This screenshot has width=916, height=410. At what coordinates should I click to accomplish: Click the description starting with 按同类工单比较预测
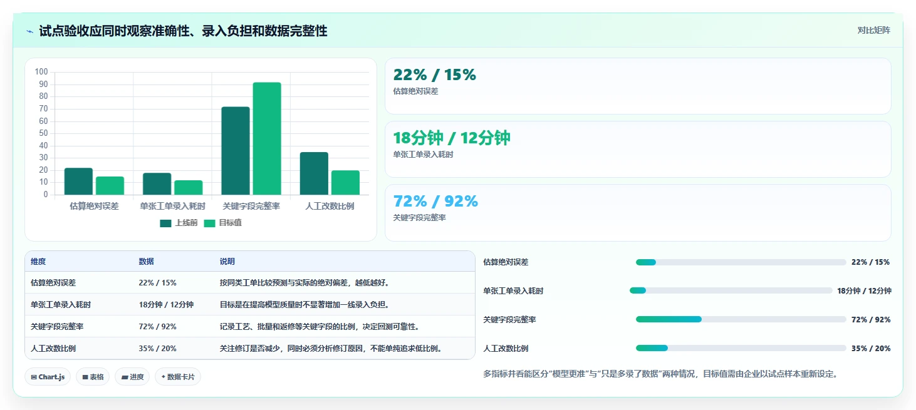click(306, 283)
